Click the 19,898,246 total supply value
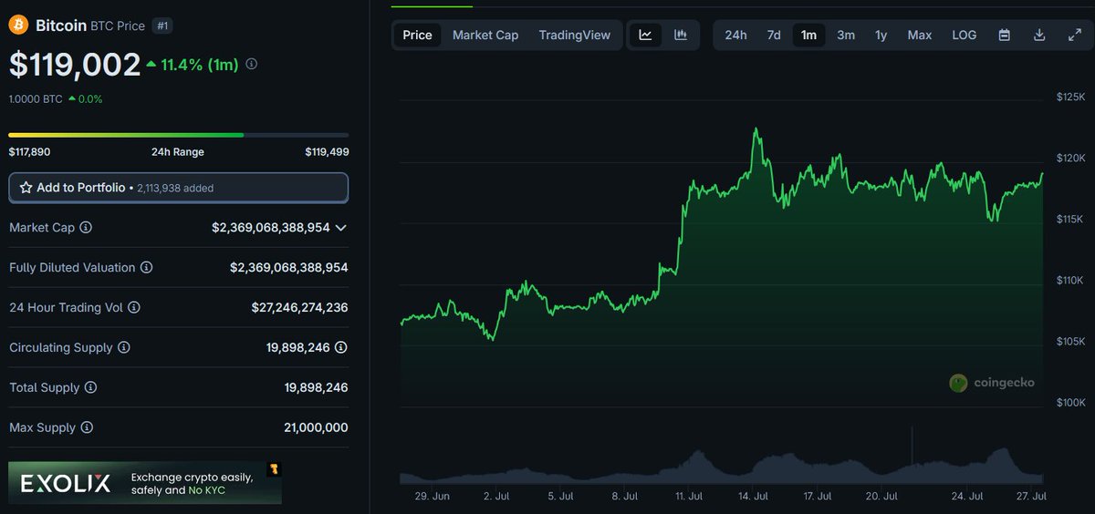 pos(316,387)
